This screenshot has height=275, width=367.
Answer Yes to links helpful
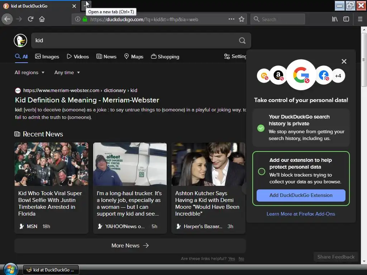tap(232, 259)
